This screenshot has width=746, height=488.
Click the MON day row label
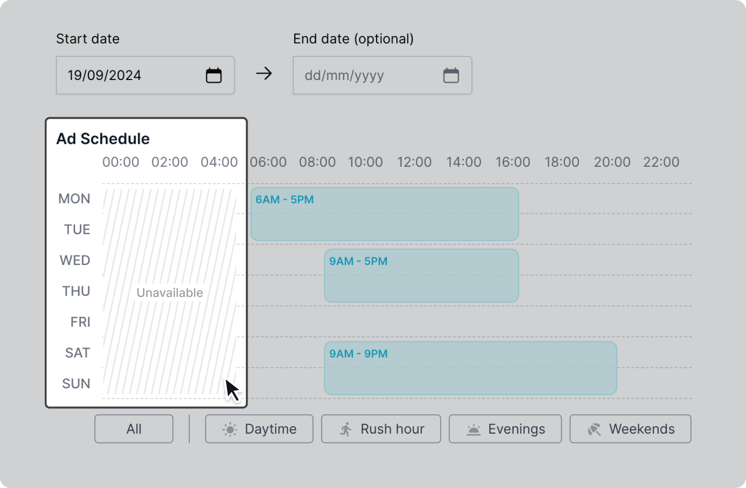tap(74, 198)
